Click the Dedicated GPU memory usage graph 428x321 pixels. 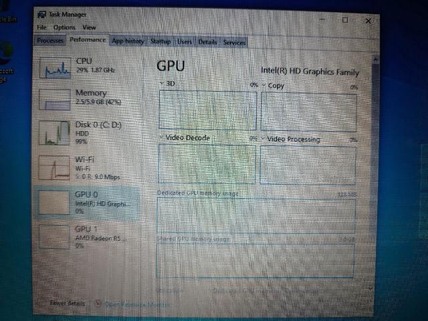click(x=256, y=215)
